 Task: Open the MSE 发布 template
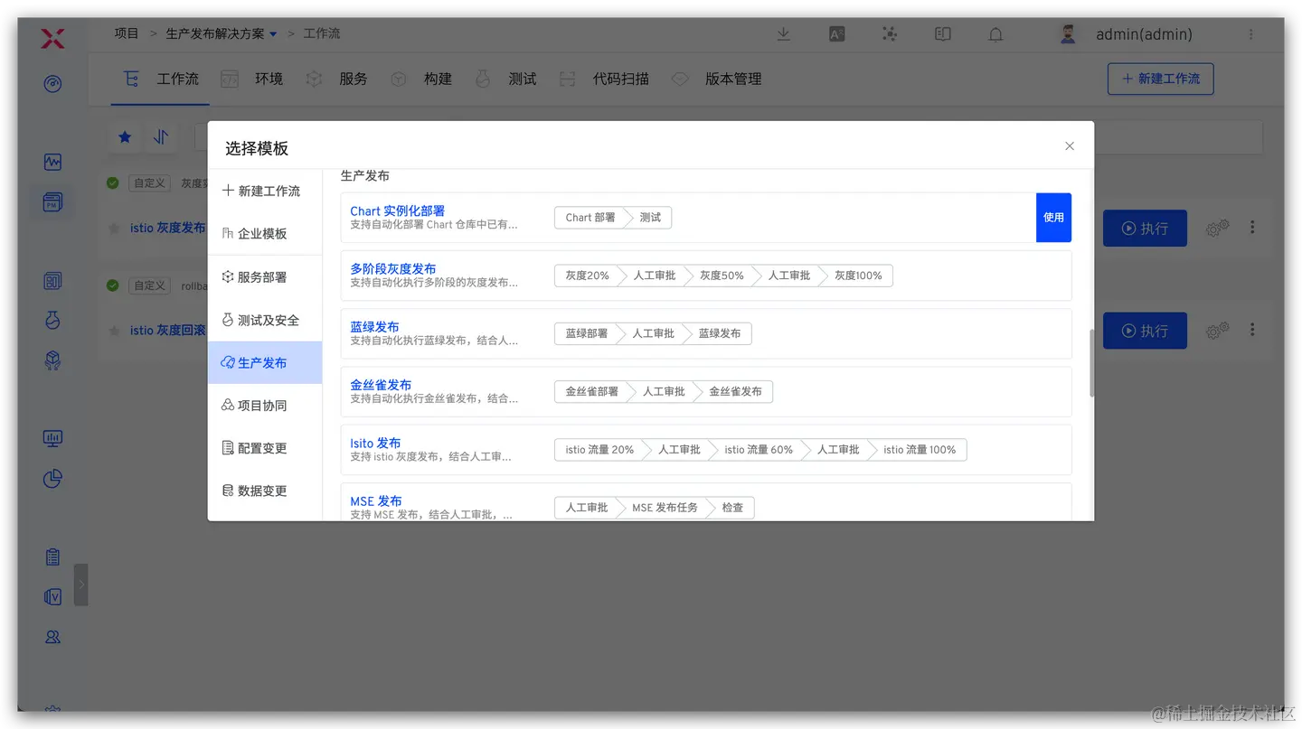point(376,500)
